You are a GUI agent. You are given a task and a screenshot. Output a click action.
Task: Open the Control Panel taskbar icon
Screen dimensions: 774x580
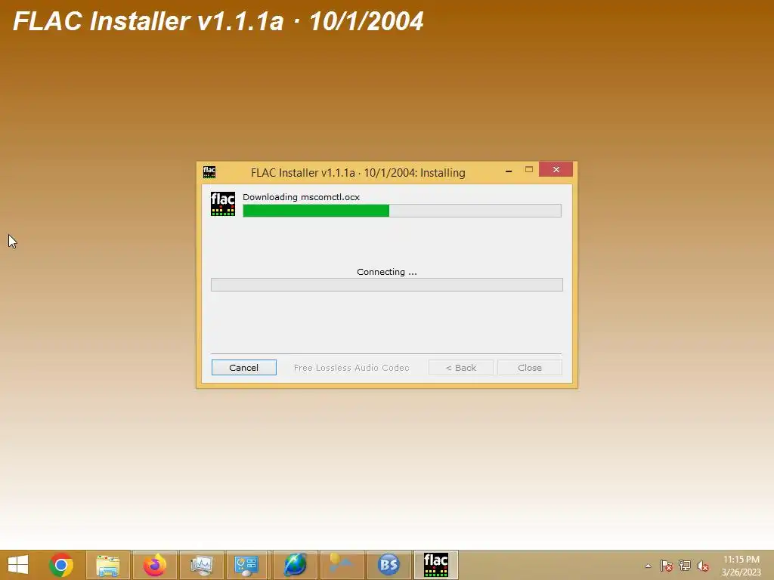point(246,565)
